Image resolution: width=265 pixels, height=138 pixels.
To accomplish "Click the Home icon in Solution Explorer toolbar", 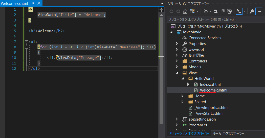I will 185,11.
